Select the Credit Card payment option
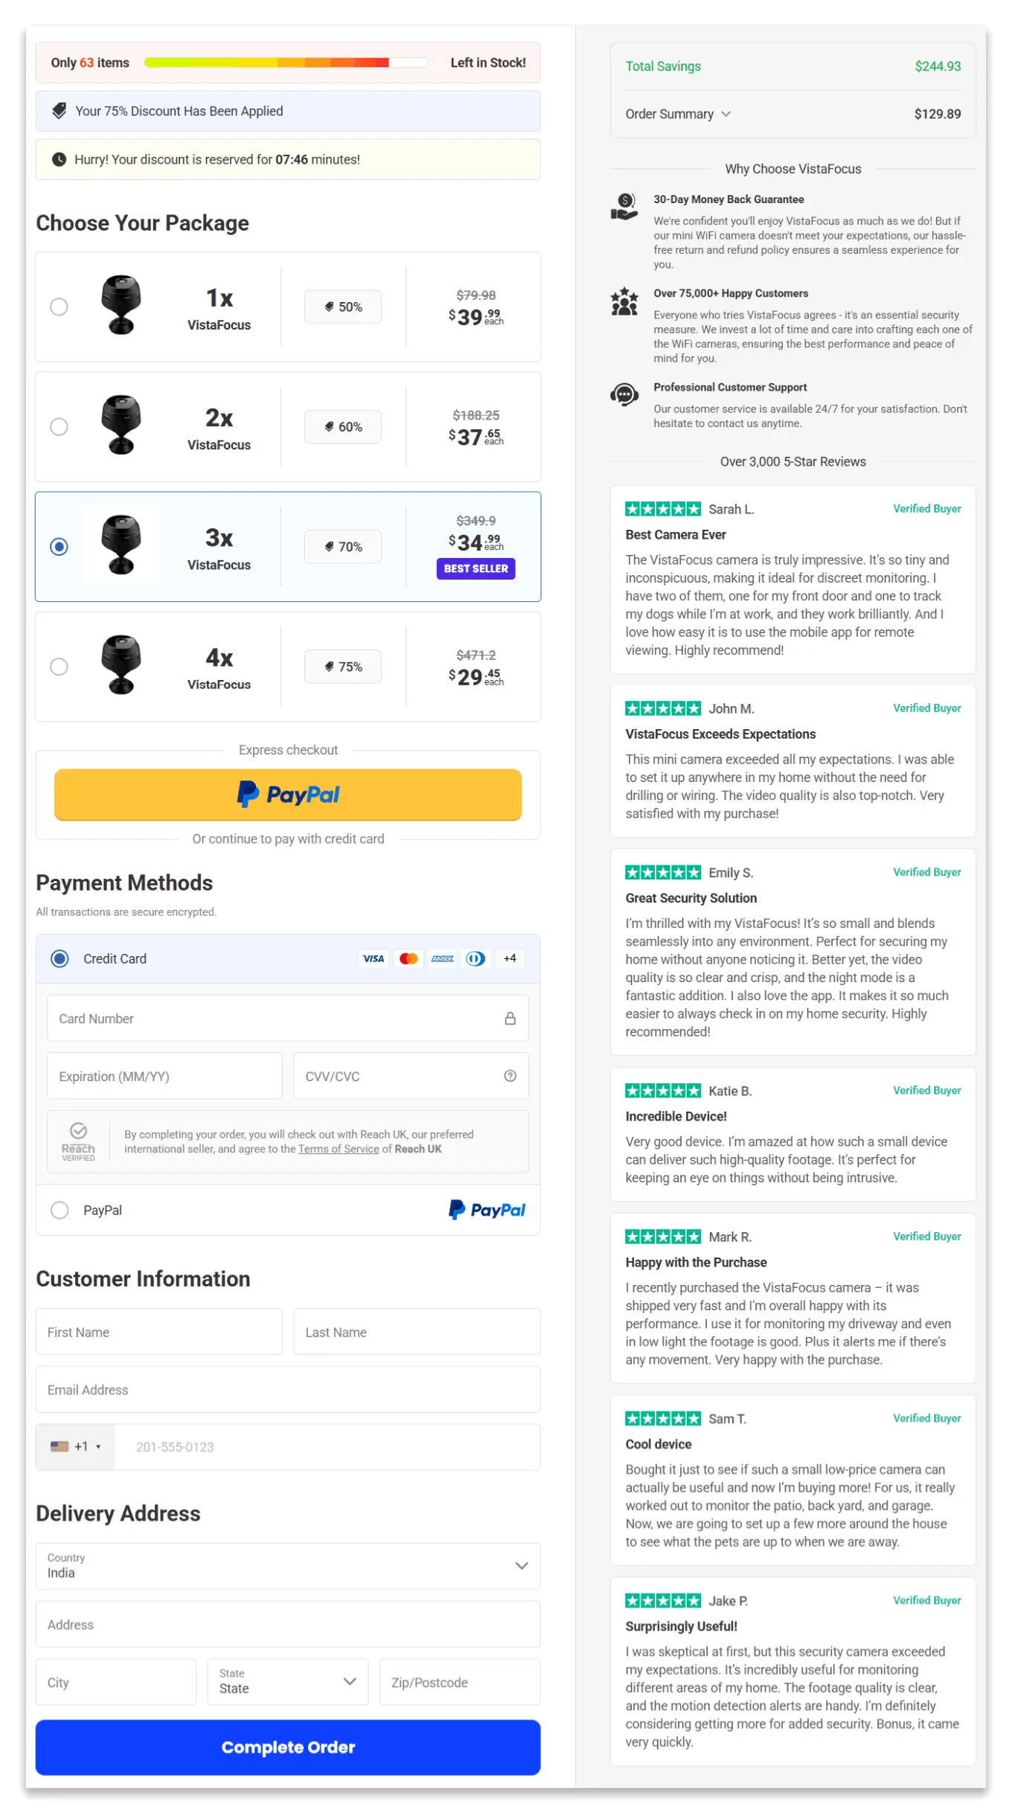Viewport: 1012px width, 1814px height. [60, 958]
